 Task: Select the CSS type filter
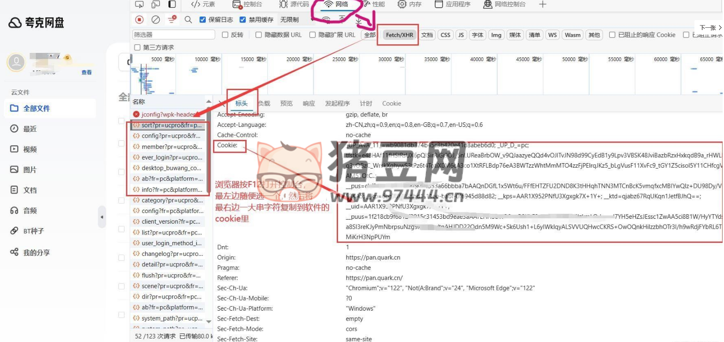(x=446, y=35)
